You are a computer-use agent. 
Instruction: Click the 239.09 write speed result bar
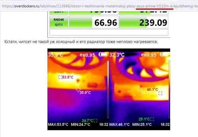[144, 22]
